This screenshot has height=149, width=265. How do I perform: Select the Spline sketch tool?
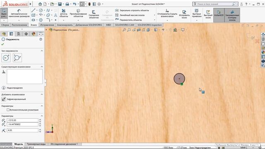point(48,10)
